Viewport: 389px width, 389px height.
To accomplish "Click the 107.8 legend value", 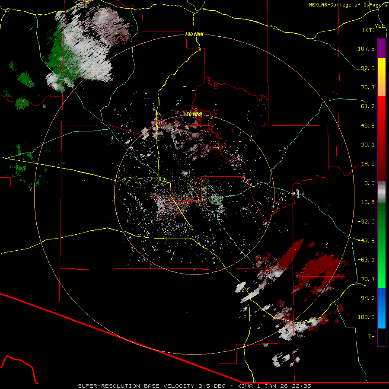I will [366, 48].
